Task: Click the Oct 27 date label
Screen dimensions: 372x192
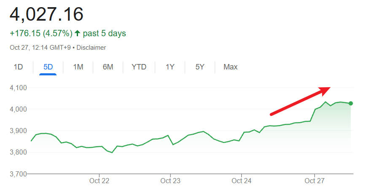Action: coord(315,181)
